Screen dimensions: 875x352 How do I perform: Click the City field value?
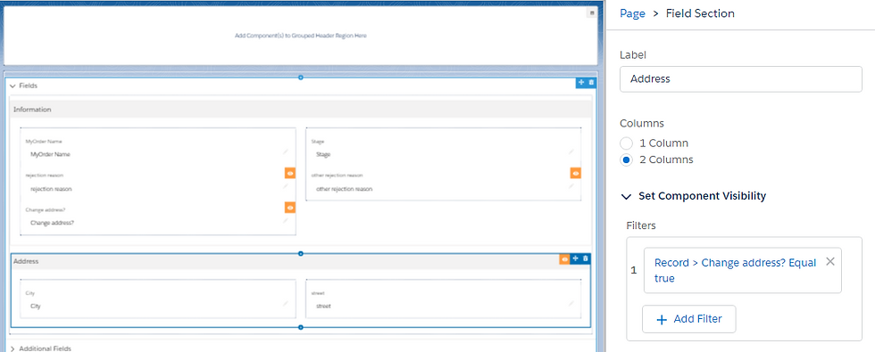[x=35, y=306]
